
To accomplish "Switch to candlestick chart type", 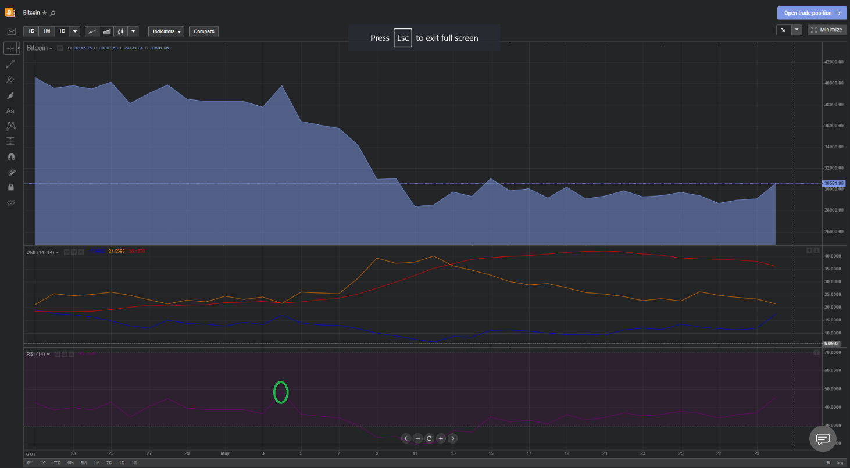I will coord(120,31).
